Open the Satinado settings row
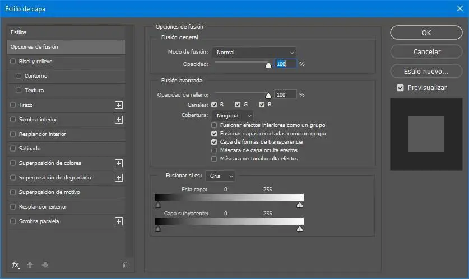469x279 pixels. [x=66, y=148]
